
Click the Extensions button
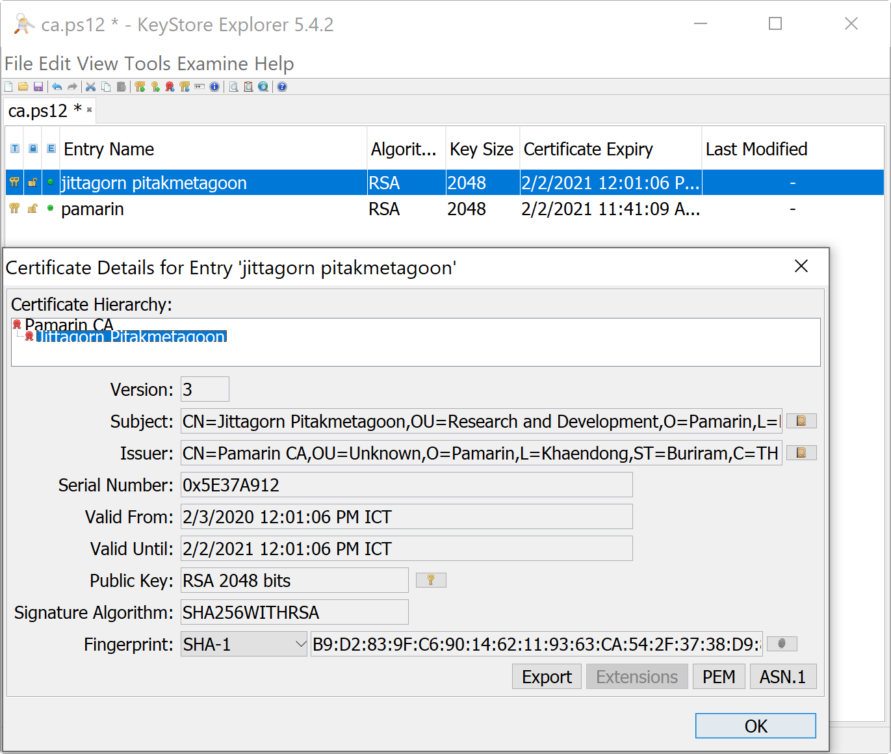coord(637,677)
